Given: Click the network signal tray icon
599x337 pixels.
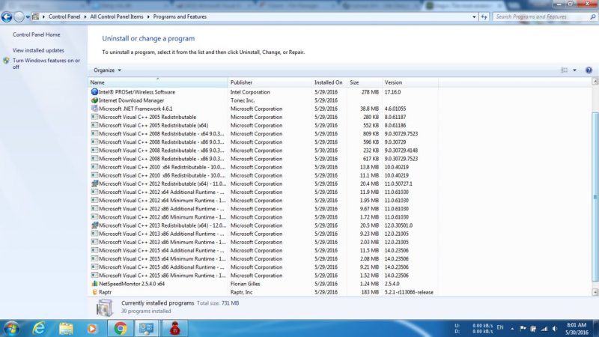Looking at the screenshot, I should [544, 329].
